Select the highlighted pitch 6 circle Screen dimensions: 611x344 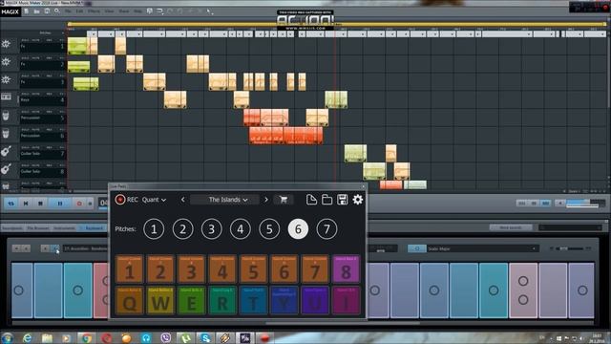click(298, 229)
